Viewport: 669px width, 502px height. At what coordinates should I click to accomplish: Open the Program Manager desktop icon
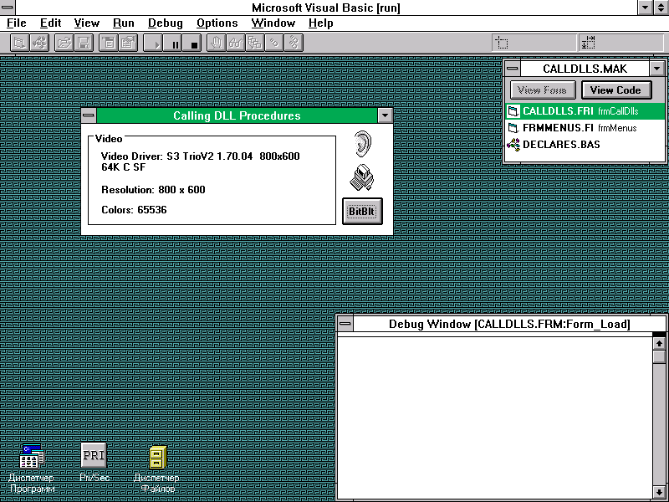coord(32,457)
